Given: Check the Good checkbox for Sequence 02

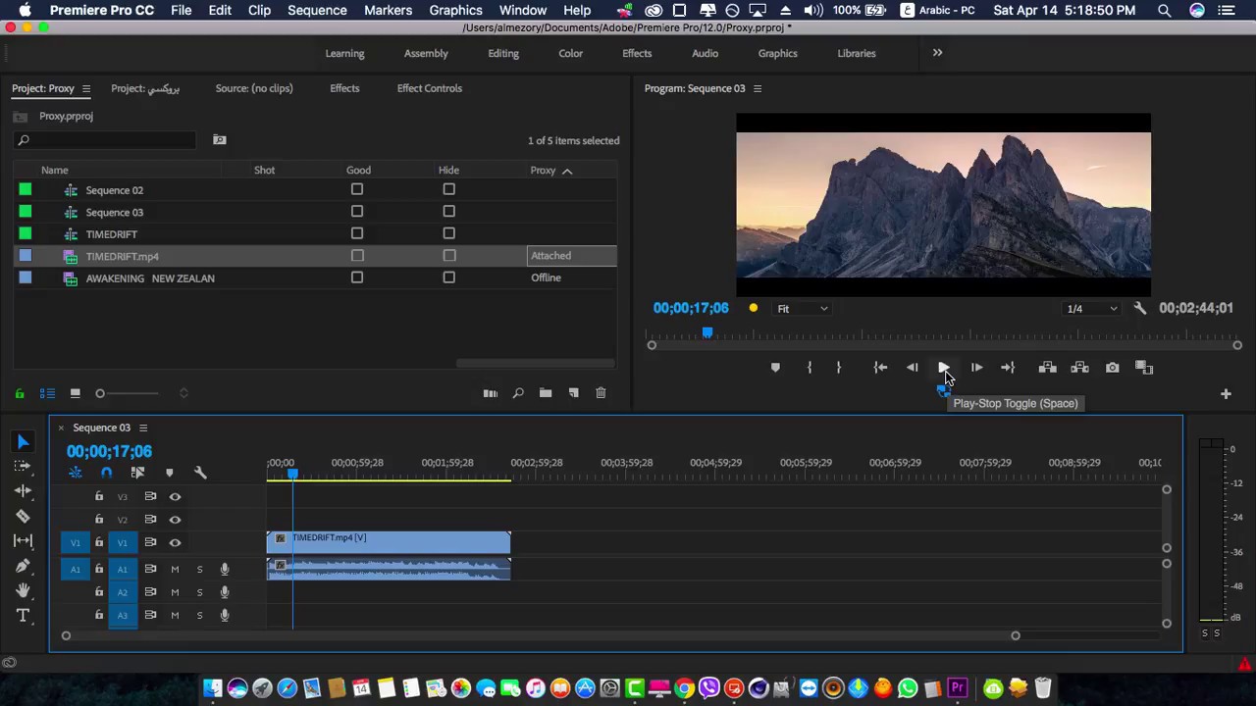Looking at the screenshot, I should (357, 189).
